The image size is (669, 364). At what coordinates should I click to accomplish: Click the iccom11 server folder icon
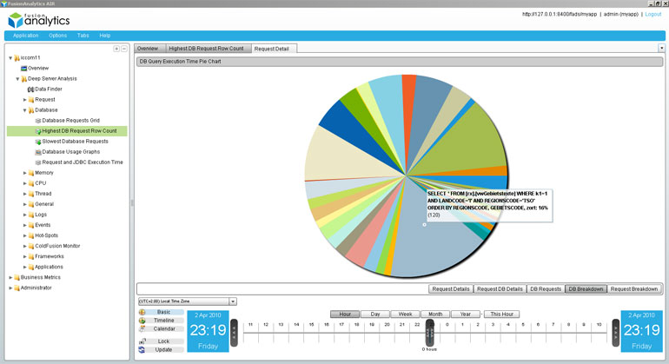[17, 57]
